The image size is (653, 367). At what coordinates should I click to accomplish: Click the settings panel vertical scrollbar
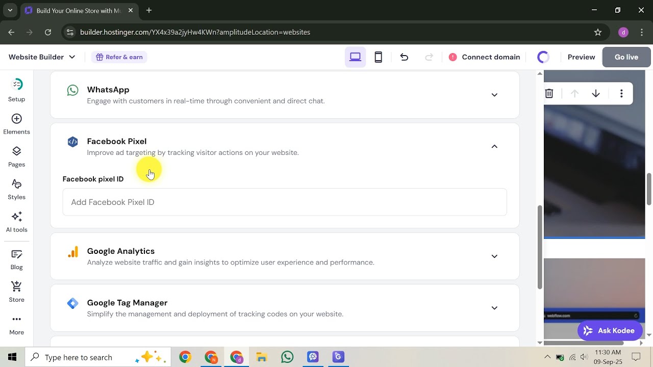tap(540, 247)
